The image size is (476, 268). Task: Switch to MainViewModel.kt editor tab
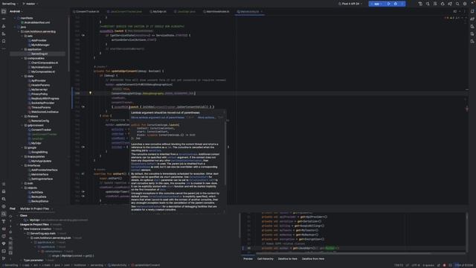pyautogui.click(x=216, y=12)
